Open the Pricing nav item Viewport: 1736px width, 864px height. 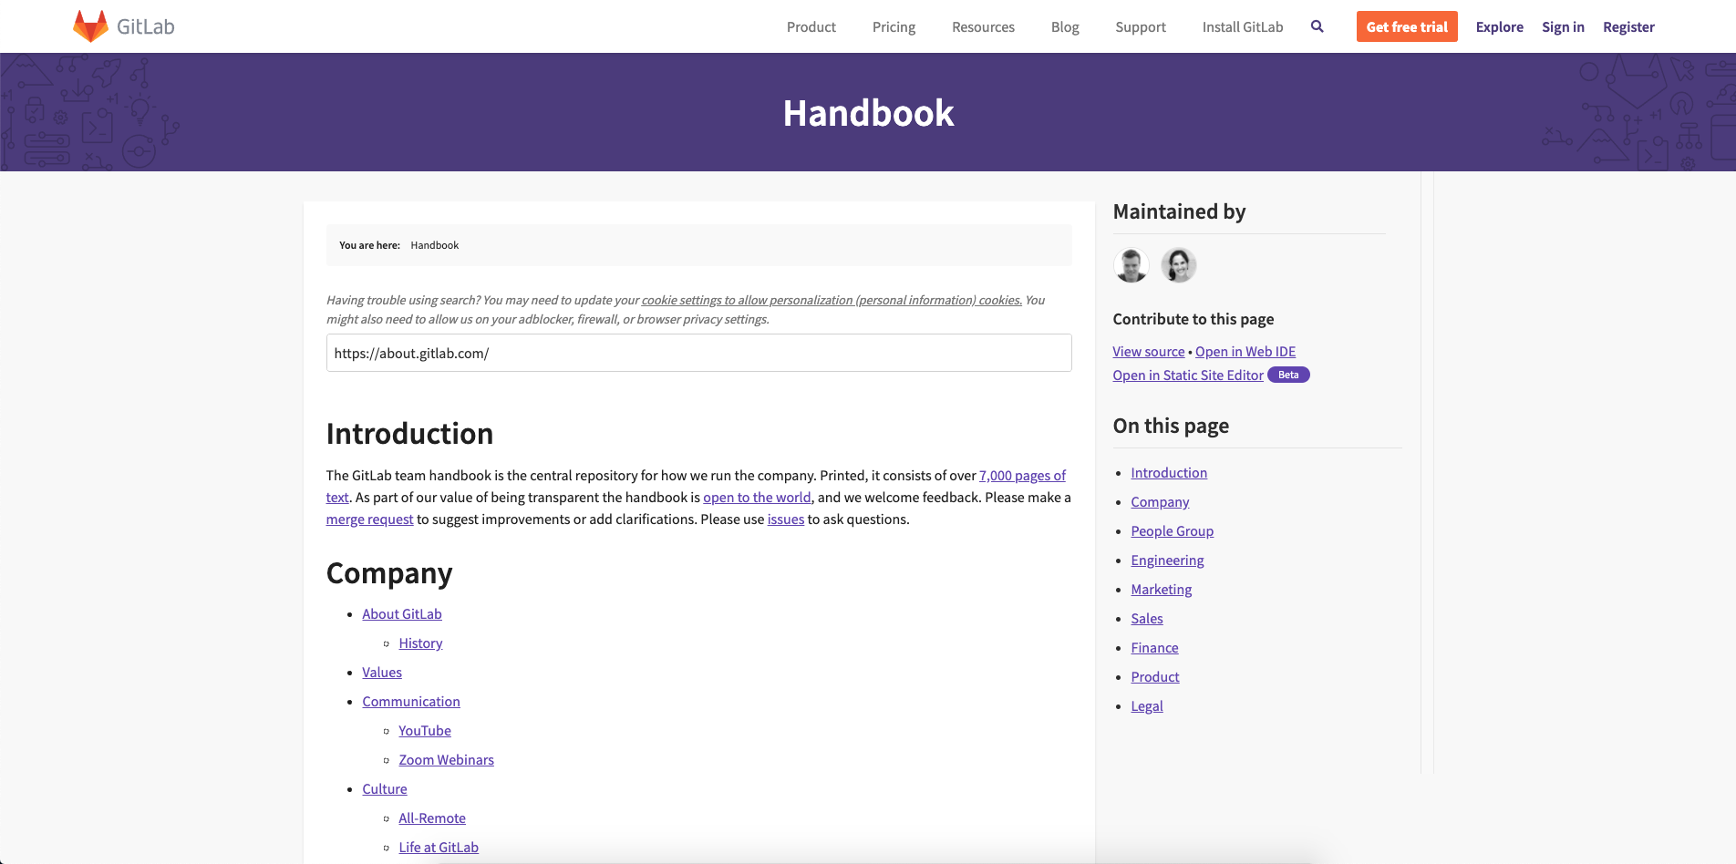[894, 27]
